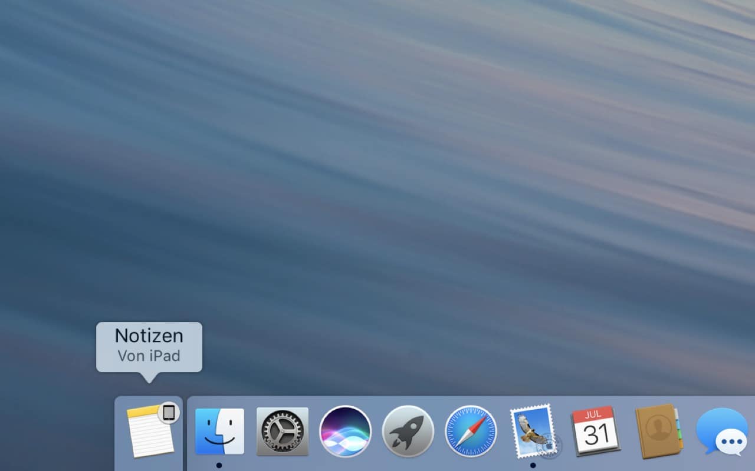This screenshot has width=755, height=471.
Task: Open Launchpad rocket icon
Action: click(408, 432)
